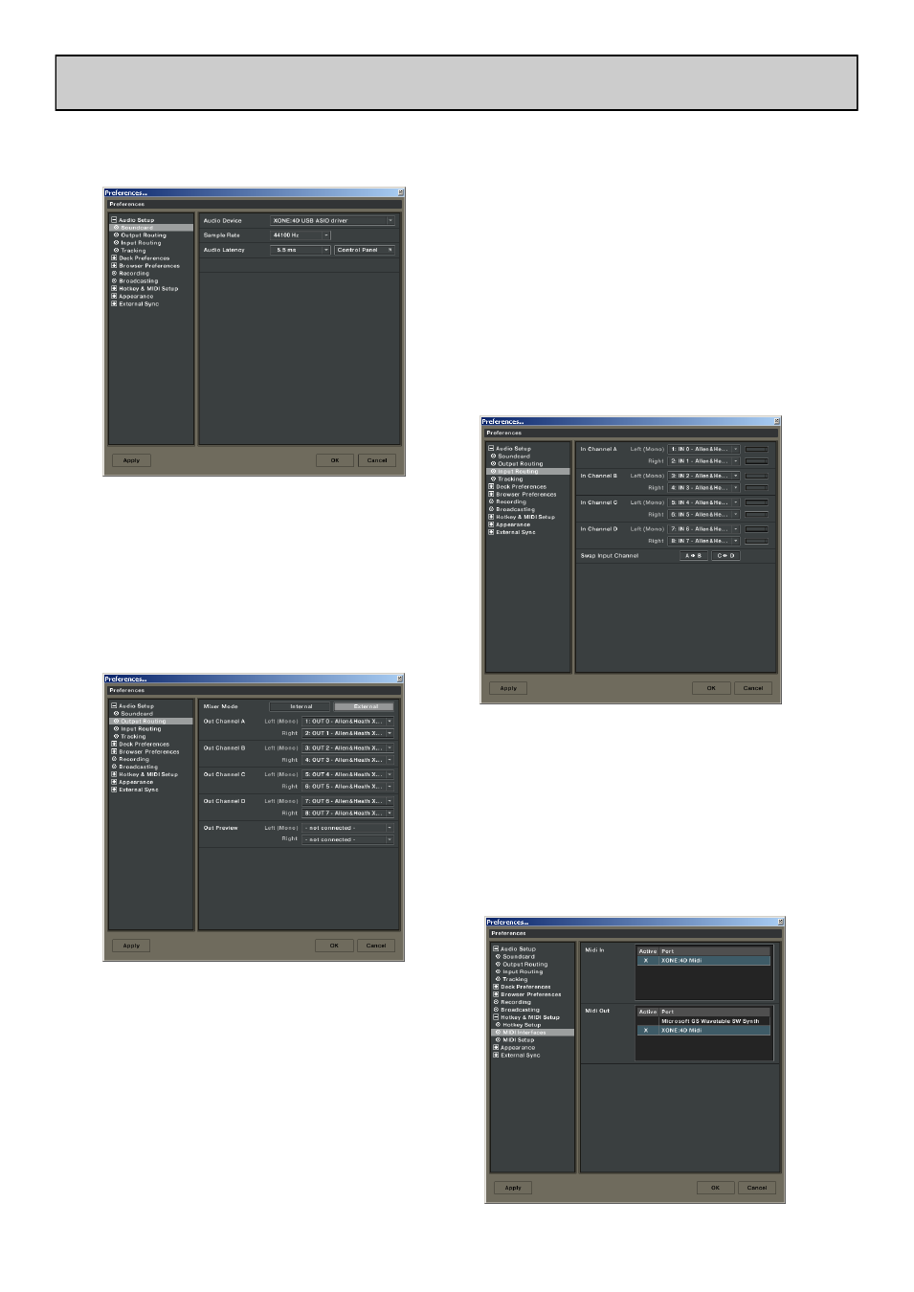Screen dimensions: 914x1292
Task: Select Tracking in Output Routing window tree
Action: click(x=133, y=736)
